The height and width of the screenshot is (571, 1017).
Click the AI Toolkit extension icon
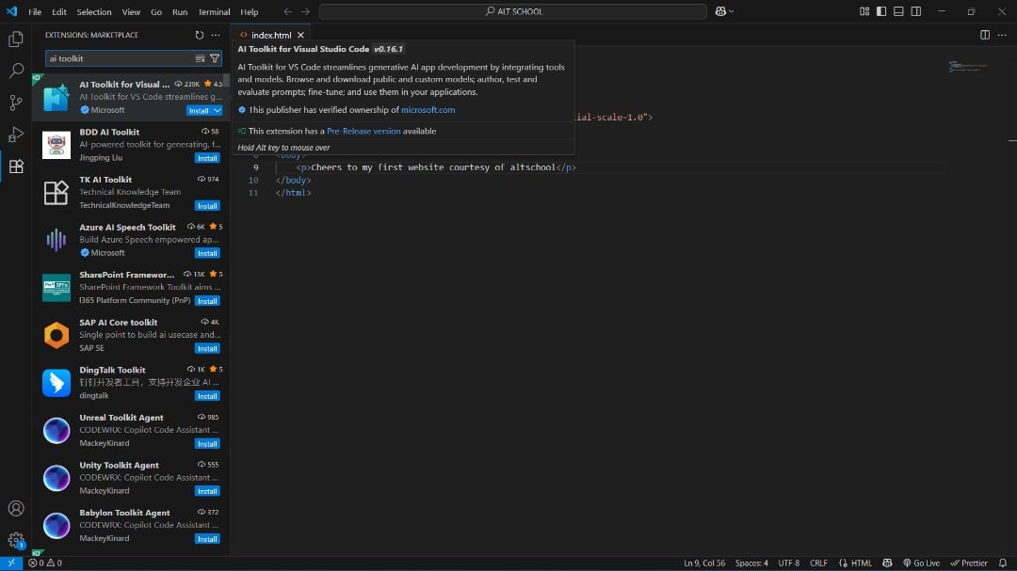[56, 97]
